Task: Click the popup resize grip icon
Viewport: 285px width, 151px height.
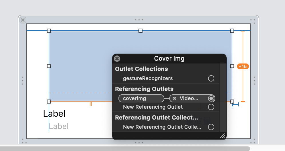Action: coord(222,136)
